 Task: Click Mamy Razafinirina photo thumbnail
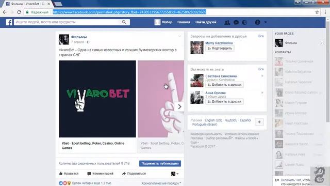coord(197,48)
